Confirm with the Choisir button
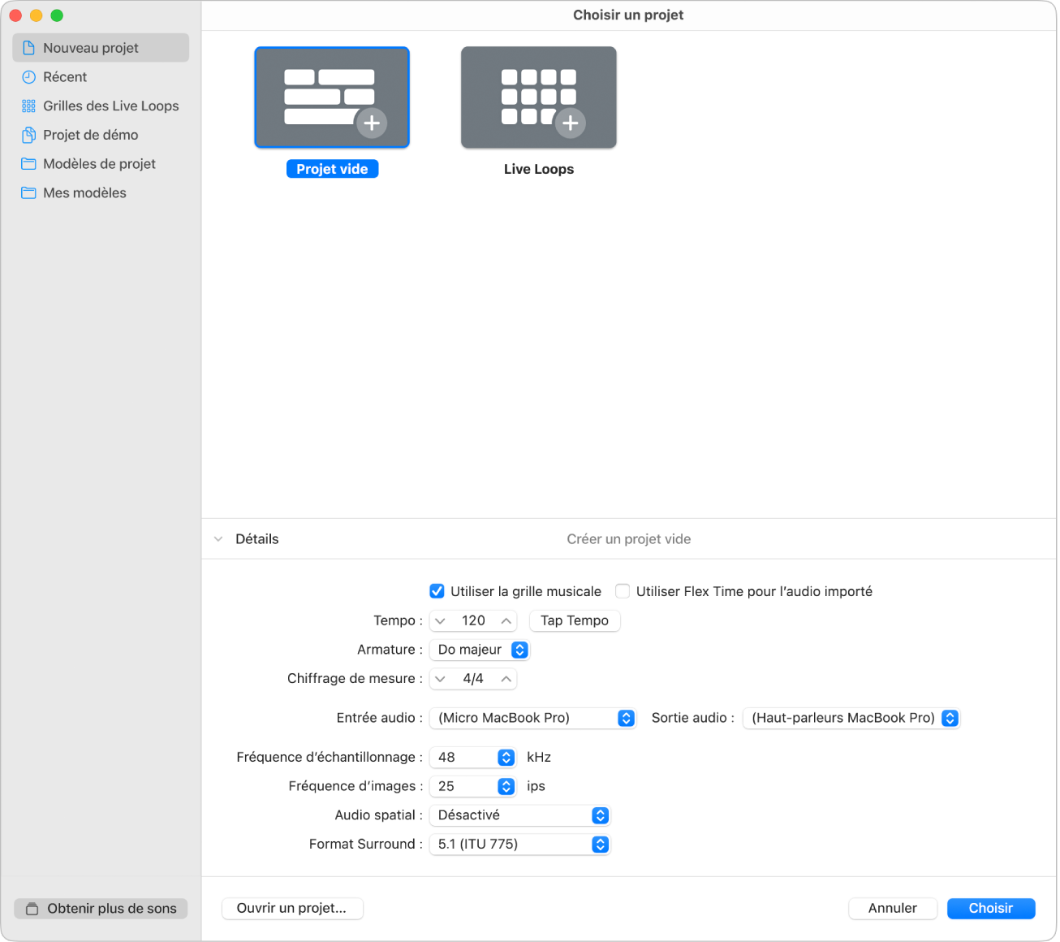Image resolution: width=1060 pixels, height=942 pixels. click(x=991, y=909)
